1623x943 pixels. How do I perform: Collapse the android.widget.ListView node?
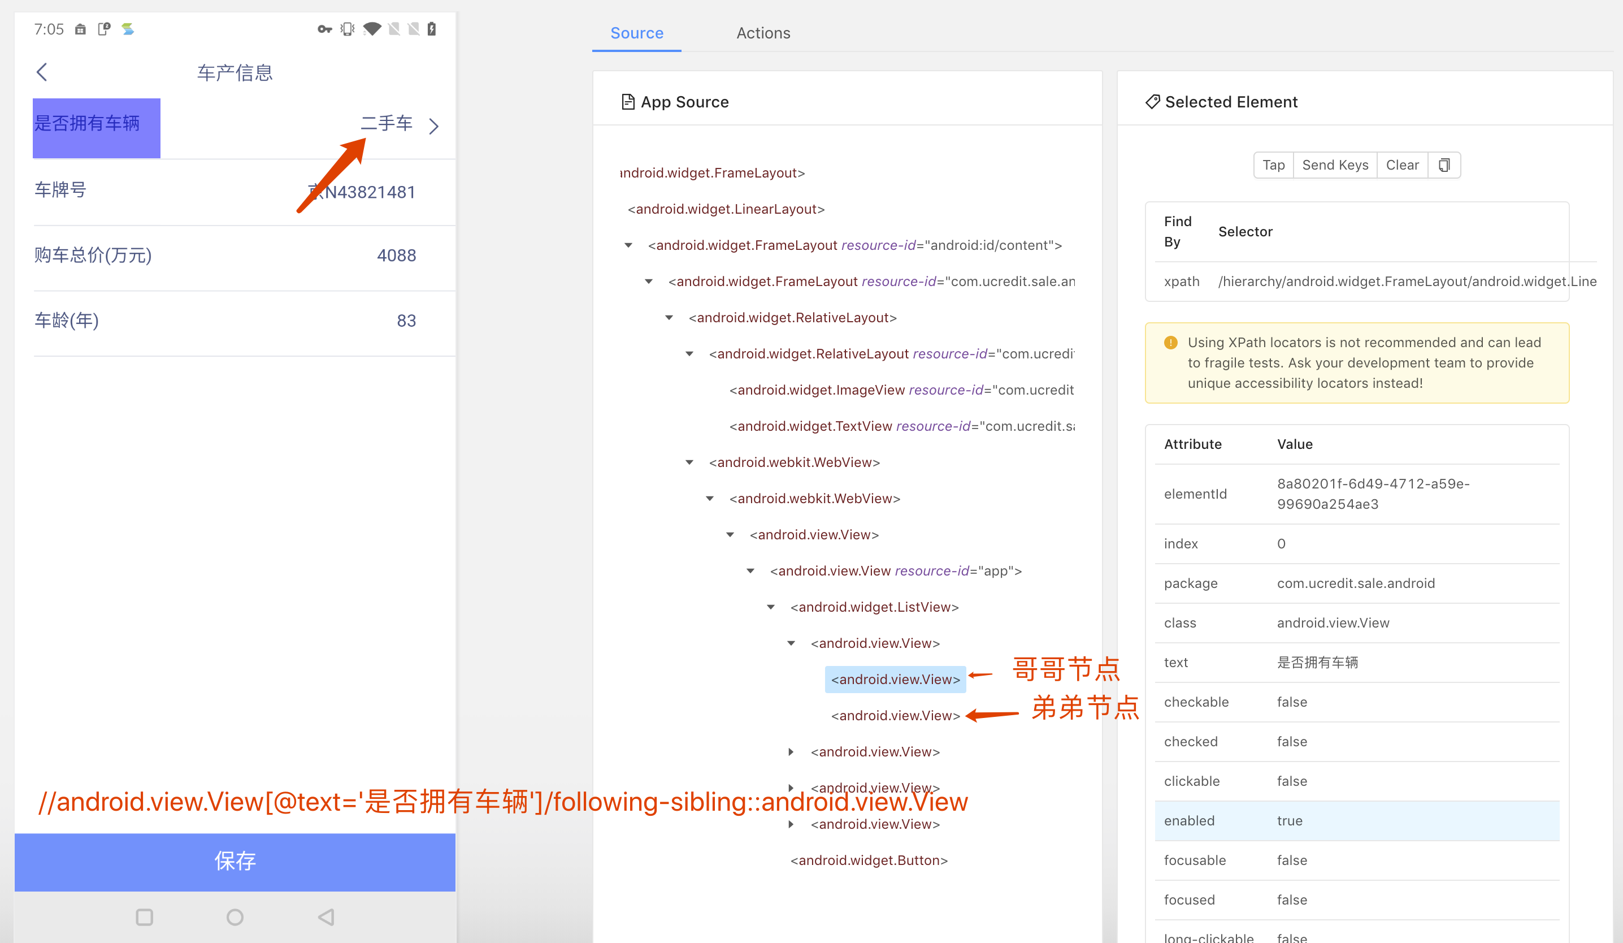click(x=771, y=607)
